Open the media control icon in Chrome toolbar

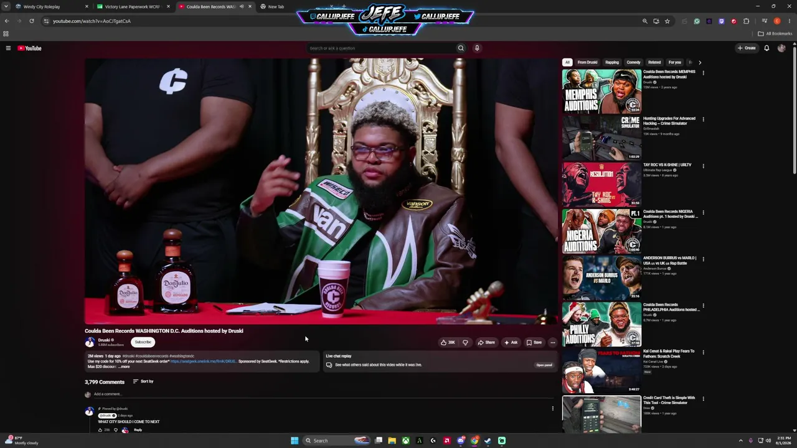pyautogui.click(x=765, y=21)
